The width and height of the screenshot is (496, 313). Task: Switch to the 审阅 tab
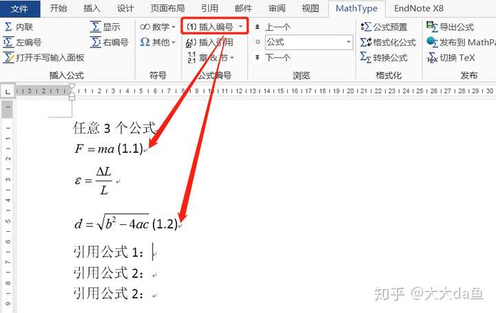pos(277,8)
